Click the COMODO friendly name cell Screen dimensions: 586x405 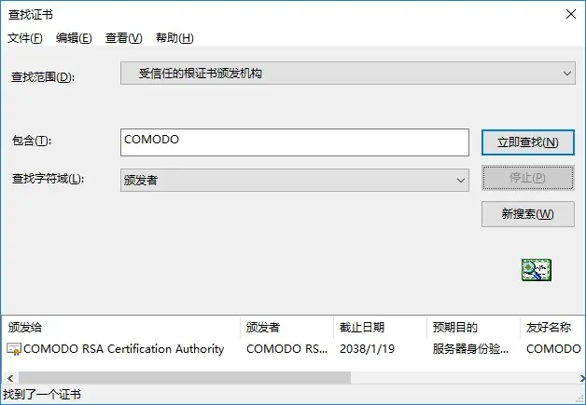pyautogui.click(x=553, y=349)
